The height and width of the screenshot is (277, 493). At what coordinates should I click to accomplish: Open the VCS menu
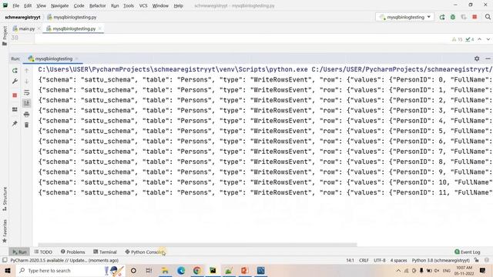(x=143, y=5)
